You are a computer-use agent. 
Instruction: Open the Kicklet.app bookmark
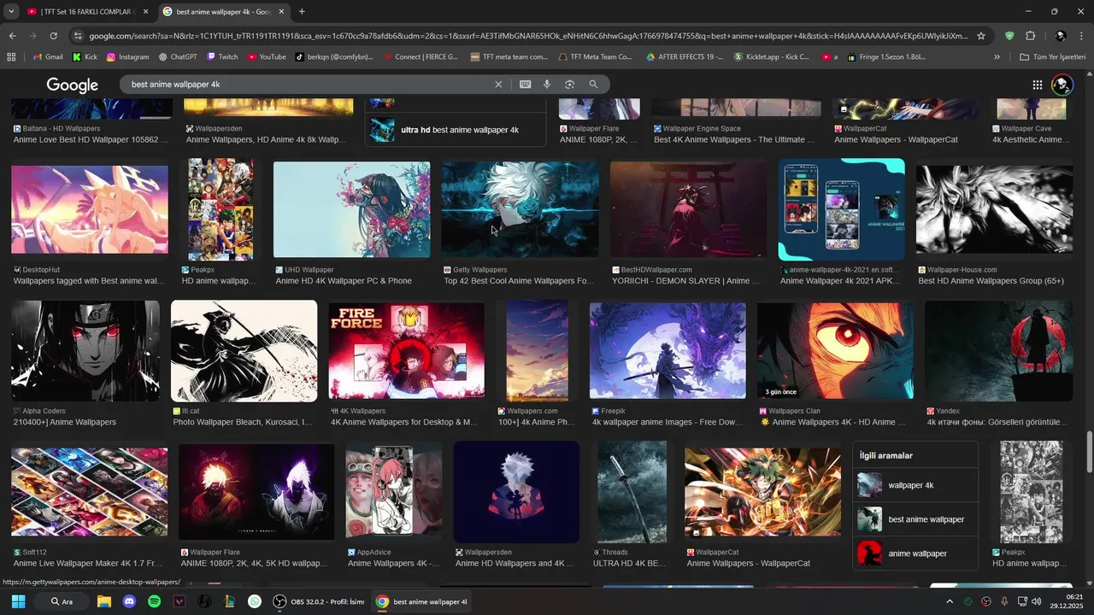pyautogui.click(x=772, y=57)
